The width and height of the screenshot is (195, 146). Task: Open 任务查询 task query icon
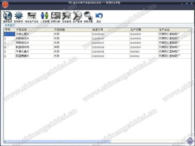67,17
